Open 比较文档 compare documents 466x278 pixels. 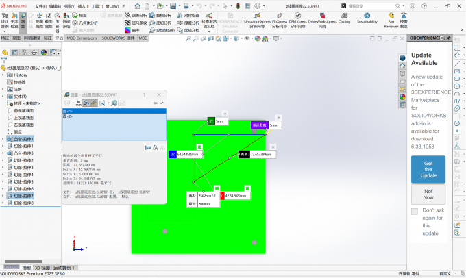point(188,30)
